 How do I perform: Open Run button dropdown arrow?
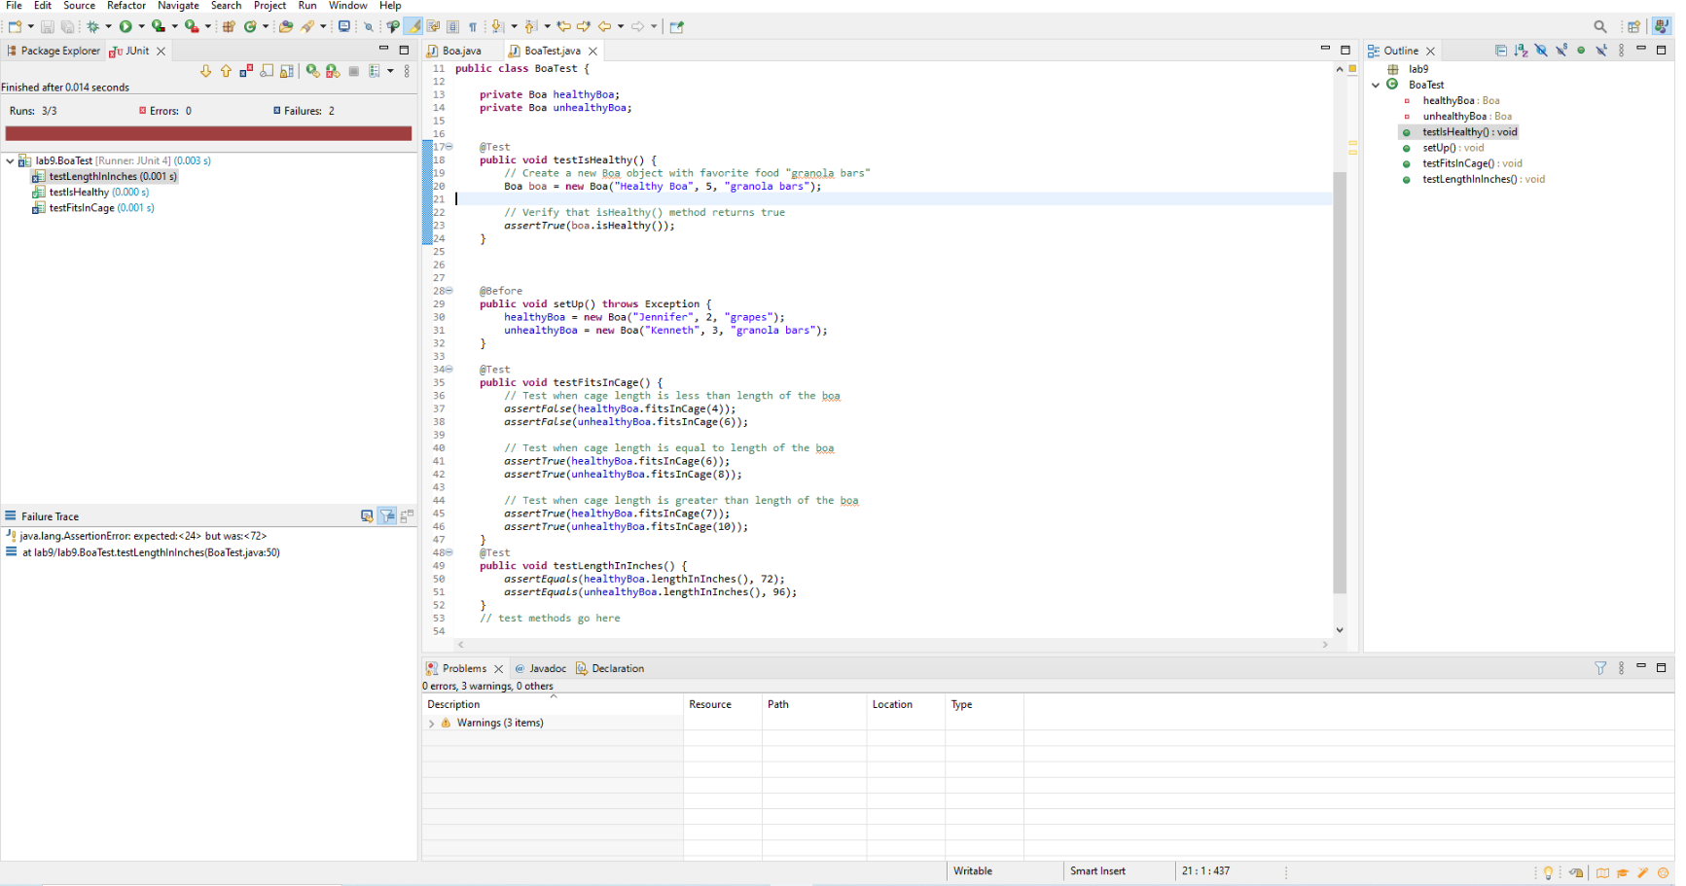141,26
